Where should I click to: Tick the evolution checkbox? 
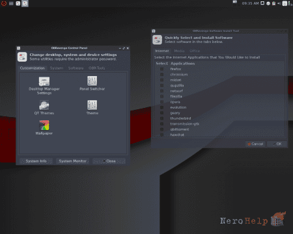[x=161, y=107]
